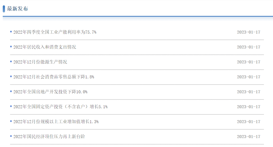Click the bullet icon before 工业产能利用率 item
Screen dimensions: 273x147
tap(11, 32)
